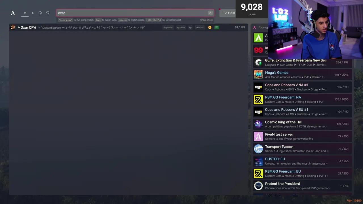
Task: Click the BUSTED: EU server logo
Action: pos(258,161)
